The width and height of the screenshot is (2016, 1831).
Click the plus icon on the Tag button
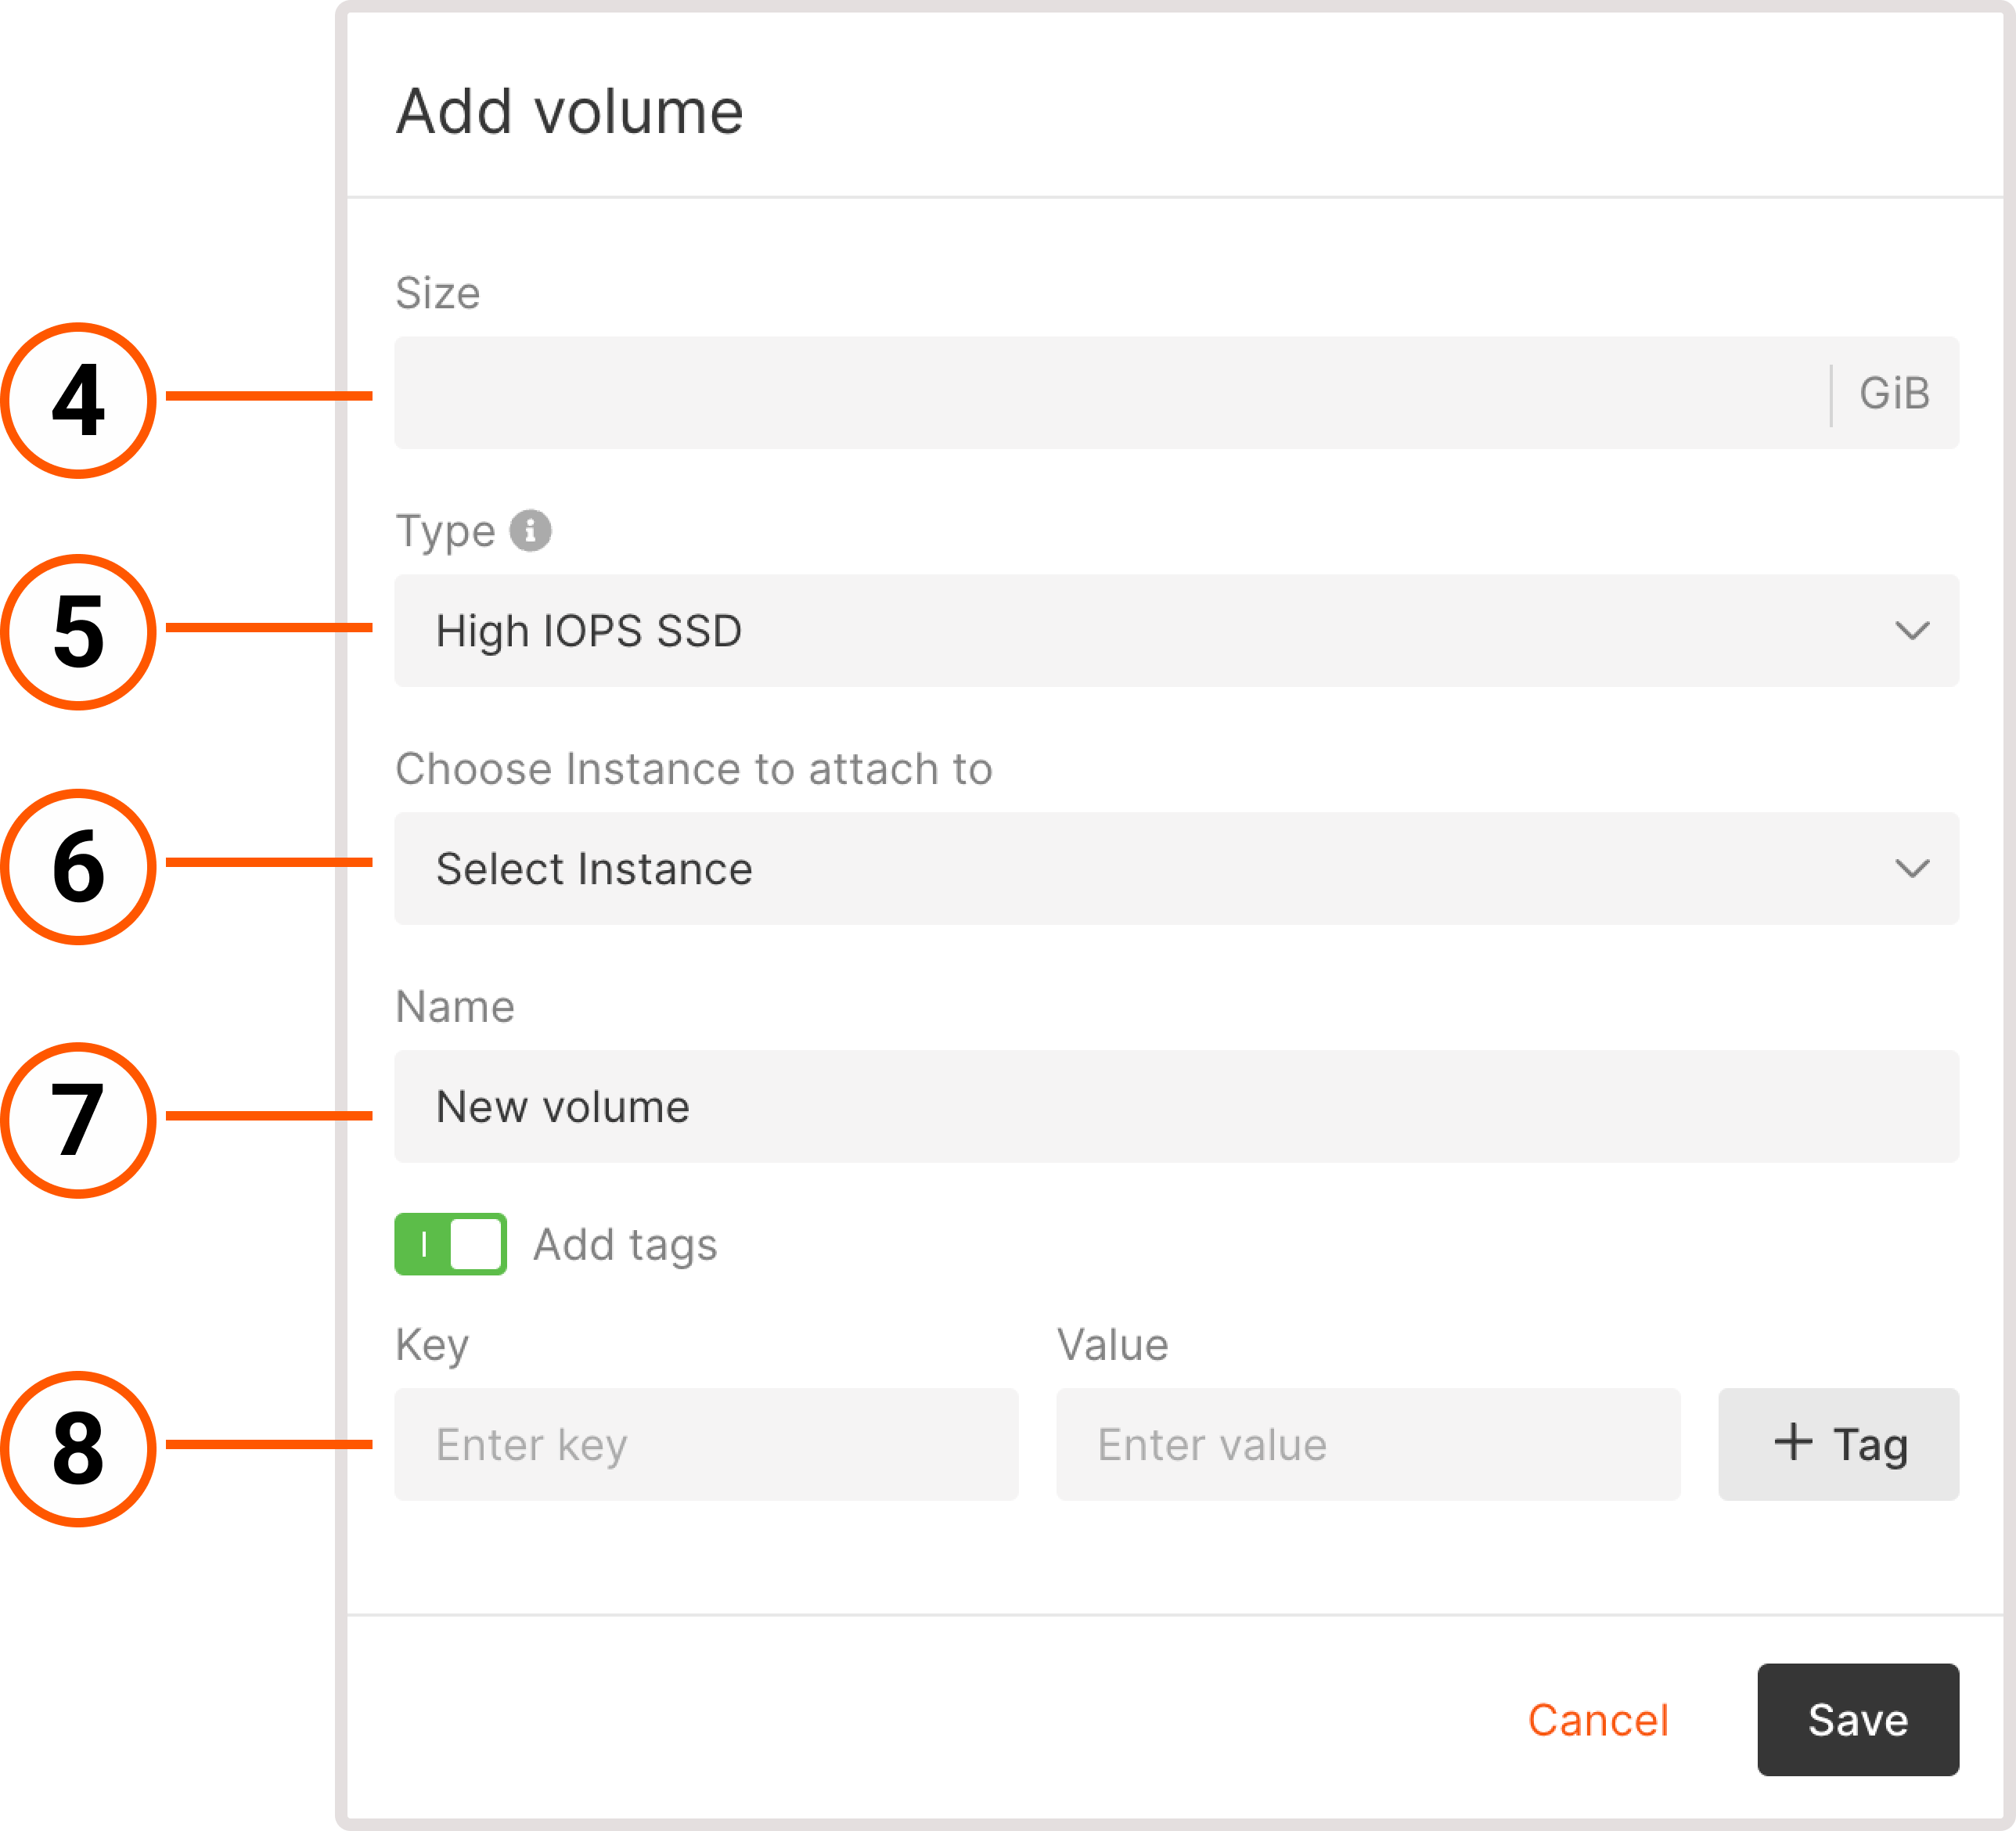click(x=1793, y=1443)
